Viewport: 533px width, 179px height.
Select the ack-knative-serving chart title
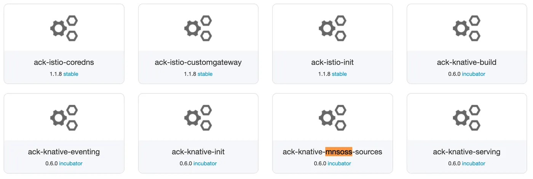pos(467,152)
